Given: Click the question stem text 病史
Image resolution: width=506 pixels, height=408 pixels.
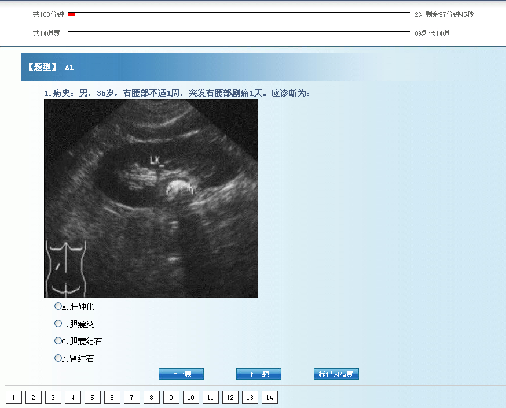Looking at the screenshot, I should 177,93.
